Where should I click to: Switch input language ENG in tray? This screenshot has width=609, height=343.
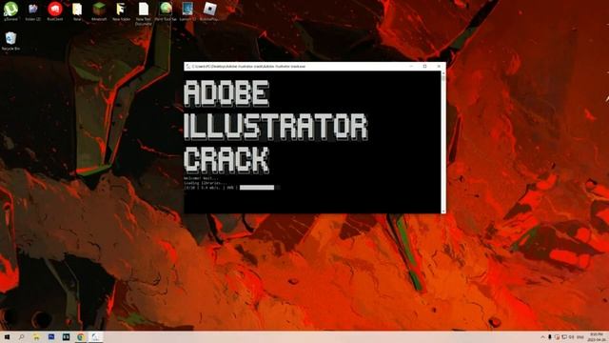click(580, 336)
